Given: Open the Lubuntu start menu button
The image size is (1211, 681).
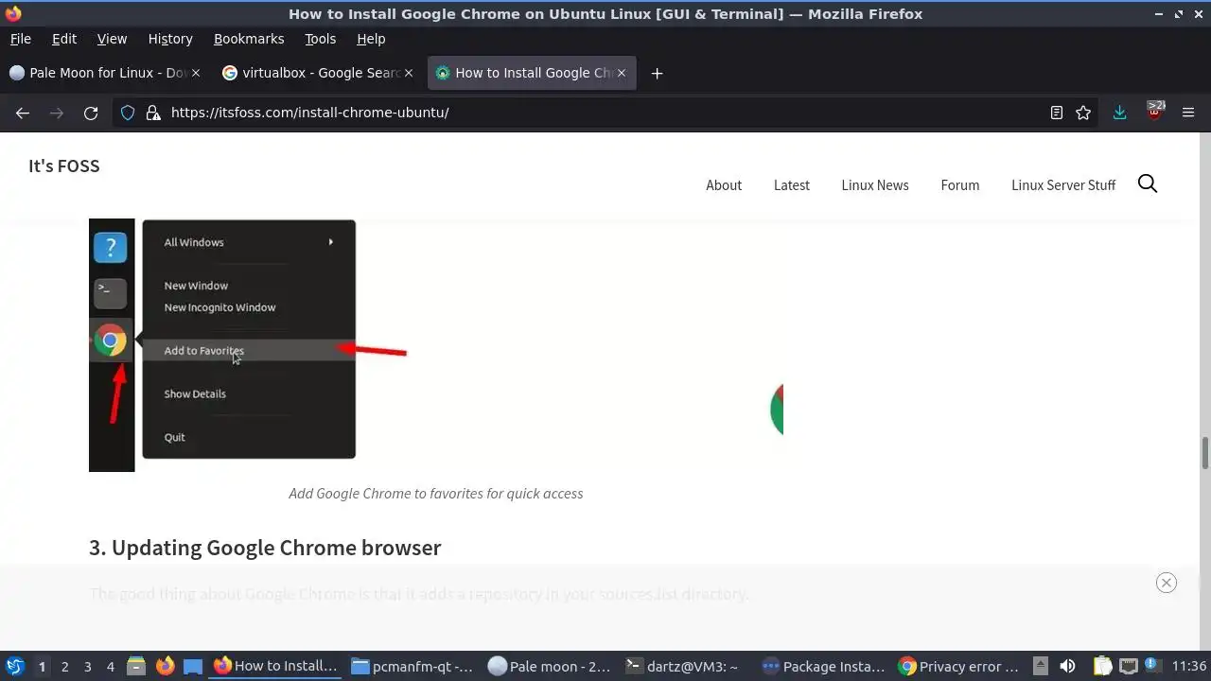Looking at the screenshot, I should click(x=14, y=667).
